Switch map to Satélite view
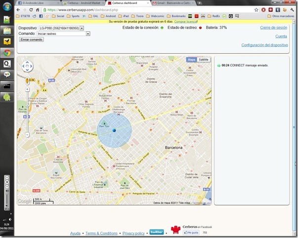The height and width of the screenshot is (238, 298). pos(203,60)
